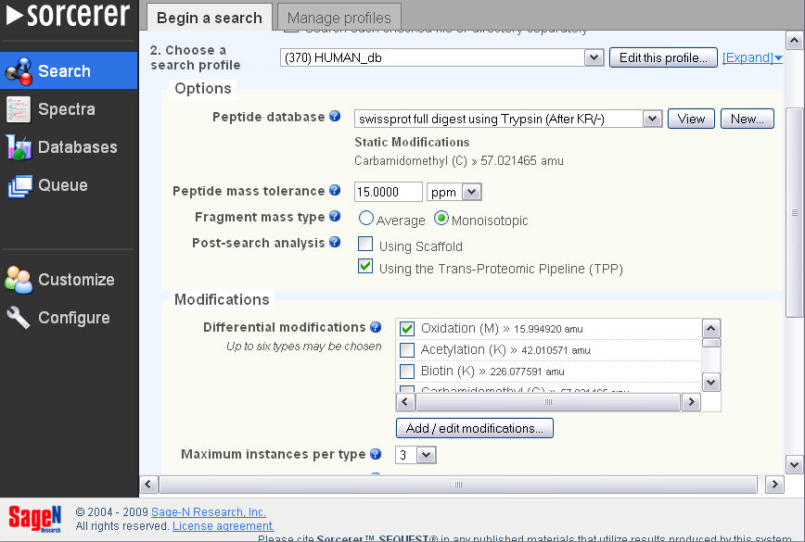
Task: Open the Queue sidebar icon
Action: [19, 185]
